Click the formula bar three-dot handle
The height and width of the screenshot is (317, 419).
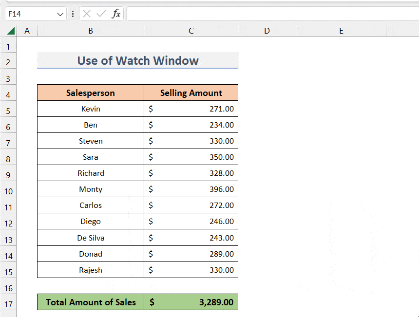(x=73, y=14)
